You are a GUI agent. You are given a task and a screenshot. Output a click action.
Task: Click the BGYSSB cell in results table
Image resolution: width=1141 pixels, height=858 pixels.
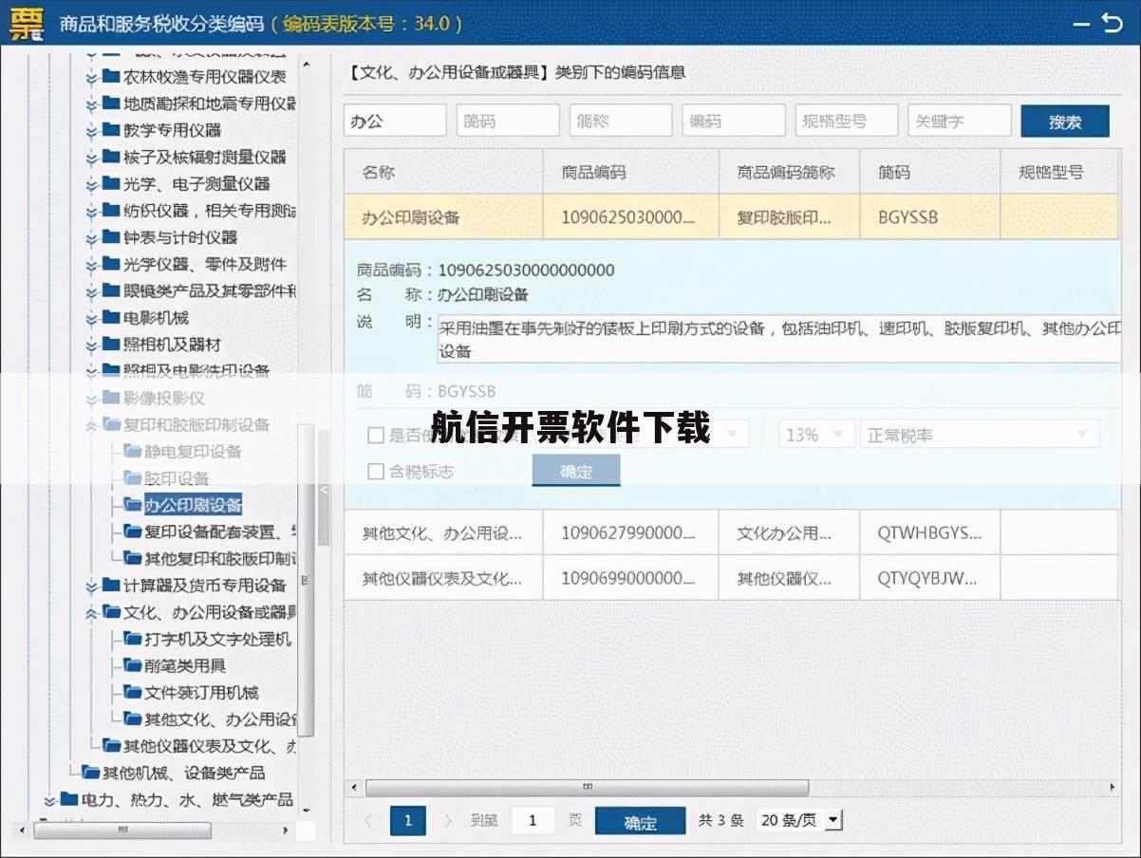pyautogui.click(x=930, y=216)
